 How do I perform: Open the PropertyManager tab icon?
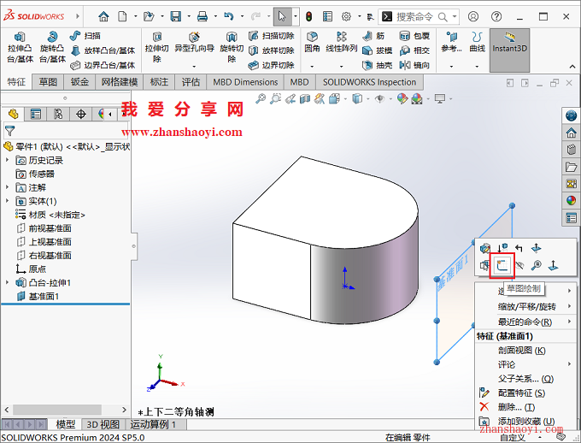click(x=35, y=114)
